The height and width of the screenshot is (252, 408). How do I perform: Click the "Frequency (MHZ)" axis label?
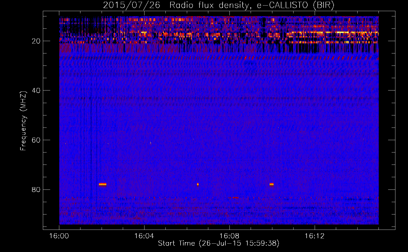pyautogui.click(x=23, y=121)
